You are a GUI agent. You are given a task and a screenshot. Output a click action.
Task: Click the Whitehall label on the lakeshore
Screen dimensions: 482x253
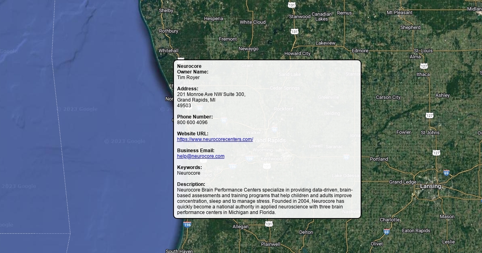click(168, 51)
